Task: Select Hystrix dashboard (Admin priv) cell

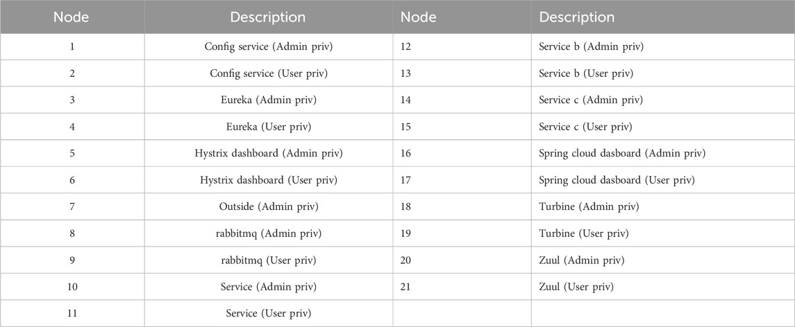Action: tap(268, 153)
